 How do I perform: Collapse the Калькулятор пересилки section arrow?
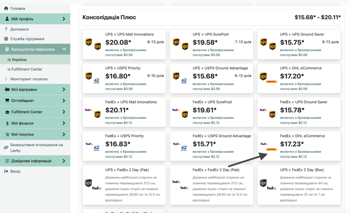tap(64, 49)
